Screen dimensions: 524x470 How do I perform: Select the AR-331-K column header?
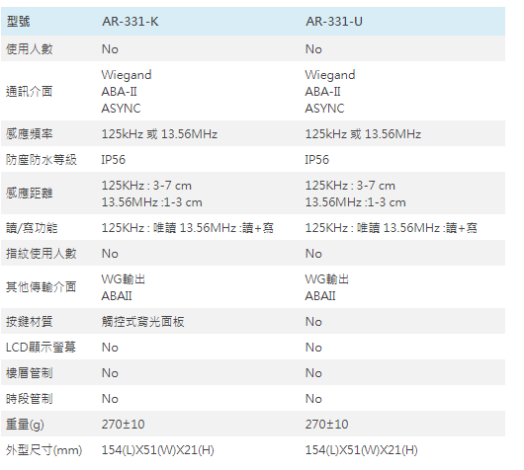(130, 22)
